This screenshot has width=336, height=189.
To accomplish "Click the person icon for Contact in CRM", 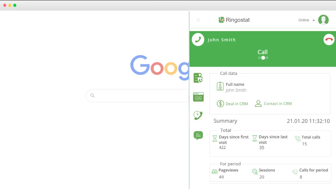I will [x=258, y=104].
